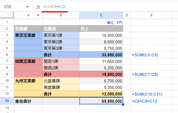Select the 東京営業部 cell

(x=28, y=35)
